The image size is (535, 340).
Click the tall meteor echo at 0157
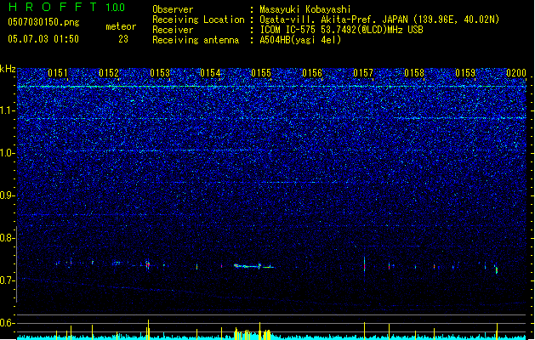point(364,264)
